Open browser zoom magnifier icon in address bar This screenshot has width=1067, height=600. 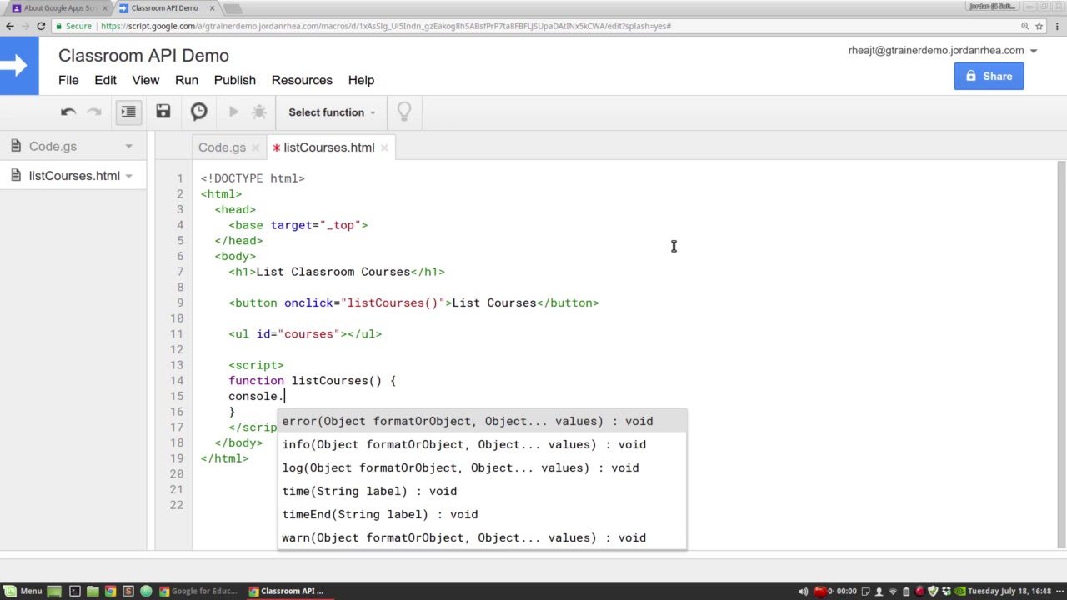point(1025,26)
